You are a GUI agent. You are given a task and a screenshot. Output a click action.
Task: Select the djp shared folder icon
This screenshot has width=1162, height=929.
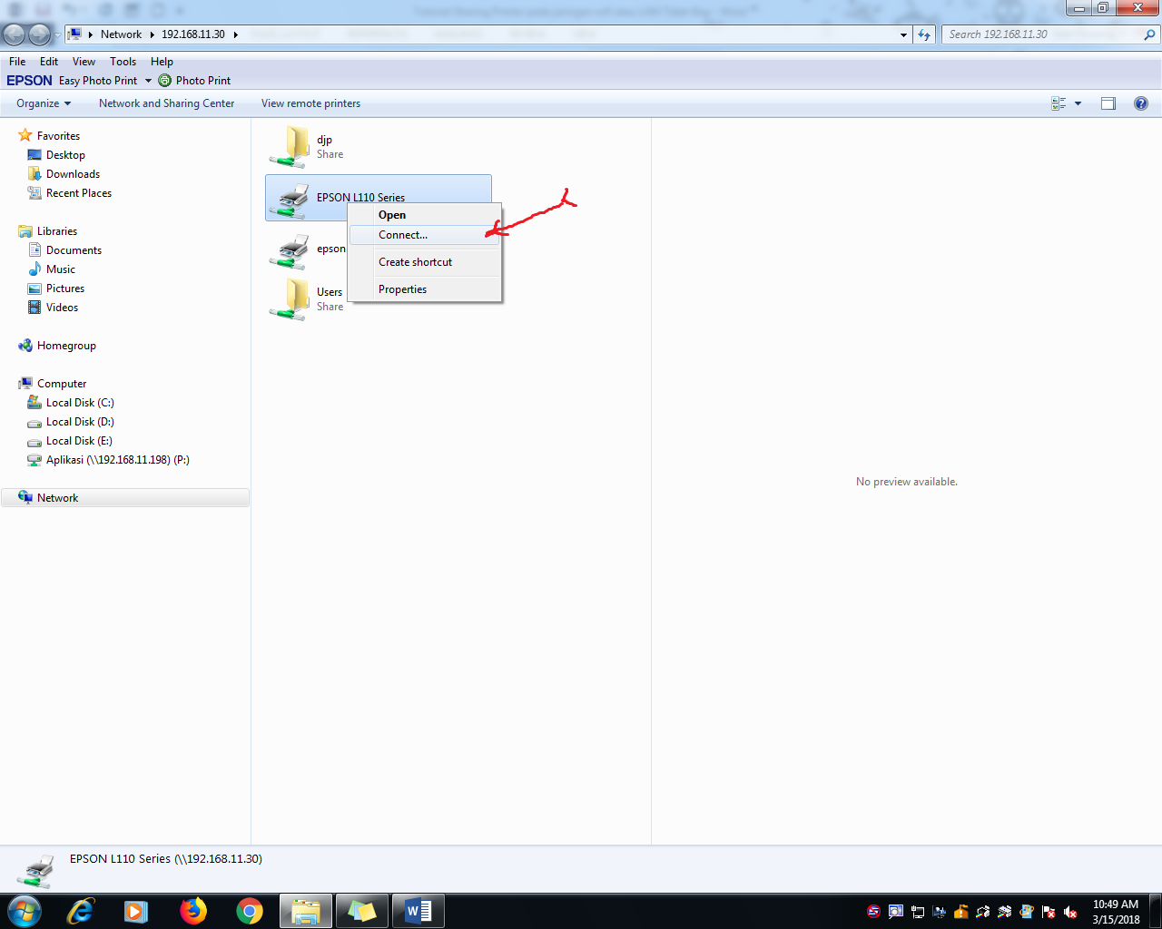290,147
